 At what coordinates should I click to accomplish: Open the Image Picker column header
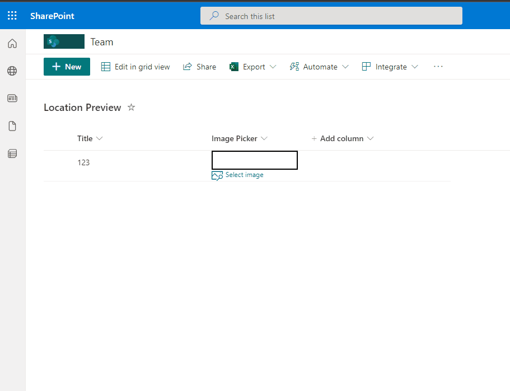pyautogui.click(x=240, y=138)
